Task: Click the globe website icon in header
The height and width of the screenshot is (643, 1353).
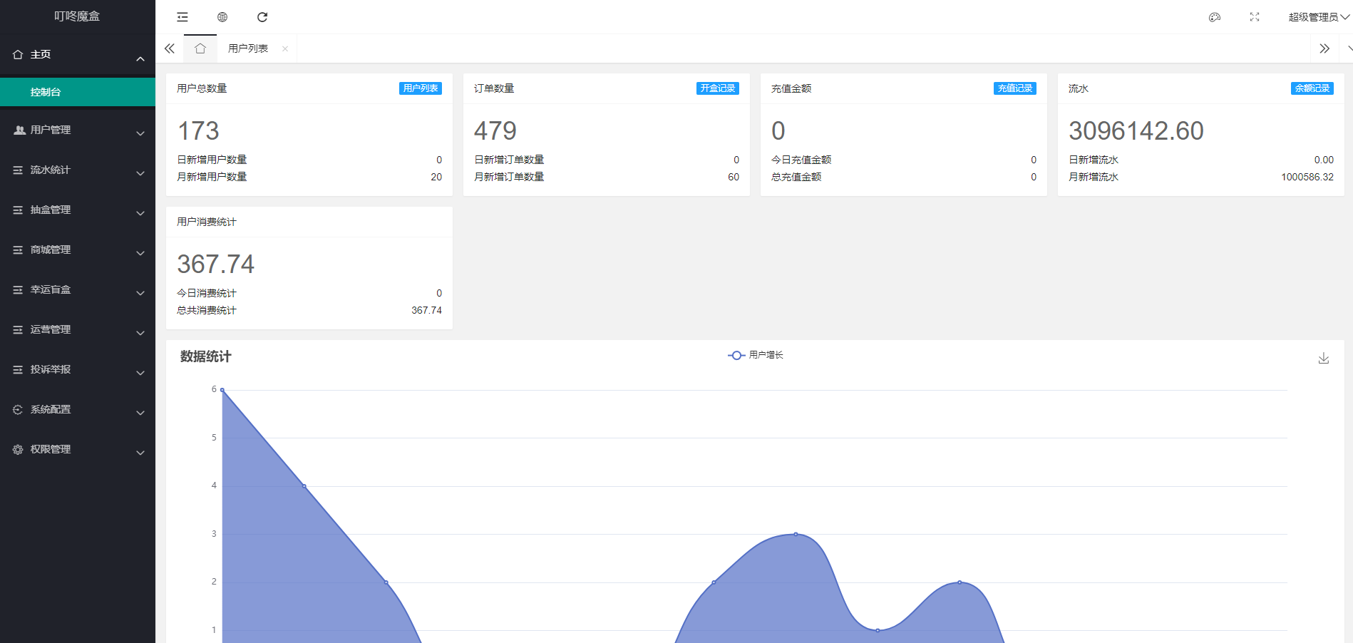Action: tap(222, 17)
